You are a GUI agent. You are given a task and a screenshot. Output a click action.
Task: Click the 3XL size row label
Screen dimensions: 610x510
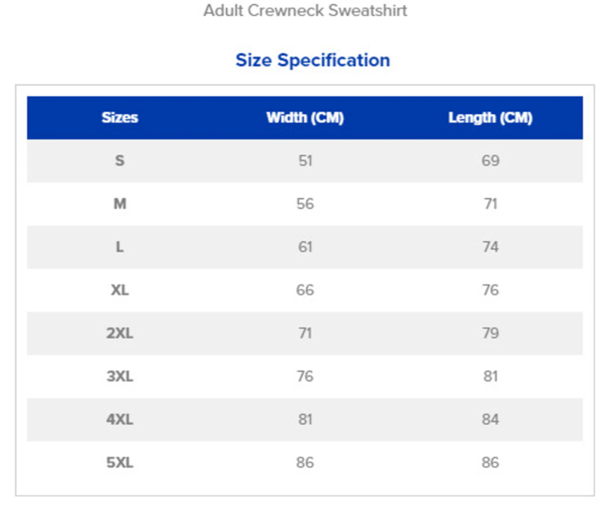pyautogui.click(x=120, y=376)
